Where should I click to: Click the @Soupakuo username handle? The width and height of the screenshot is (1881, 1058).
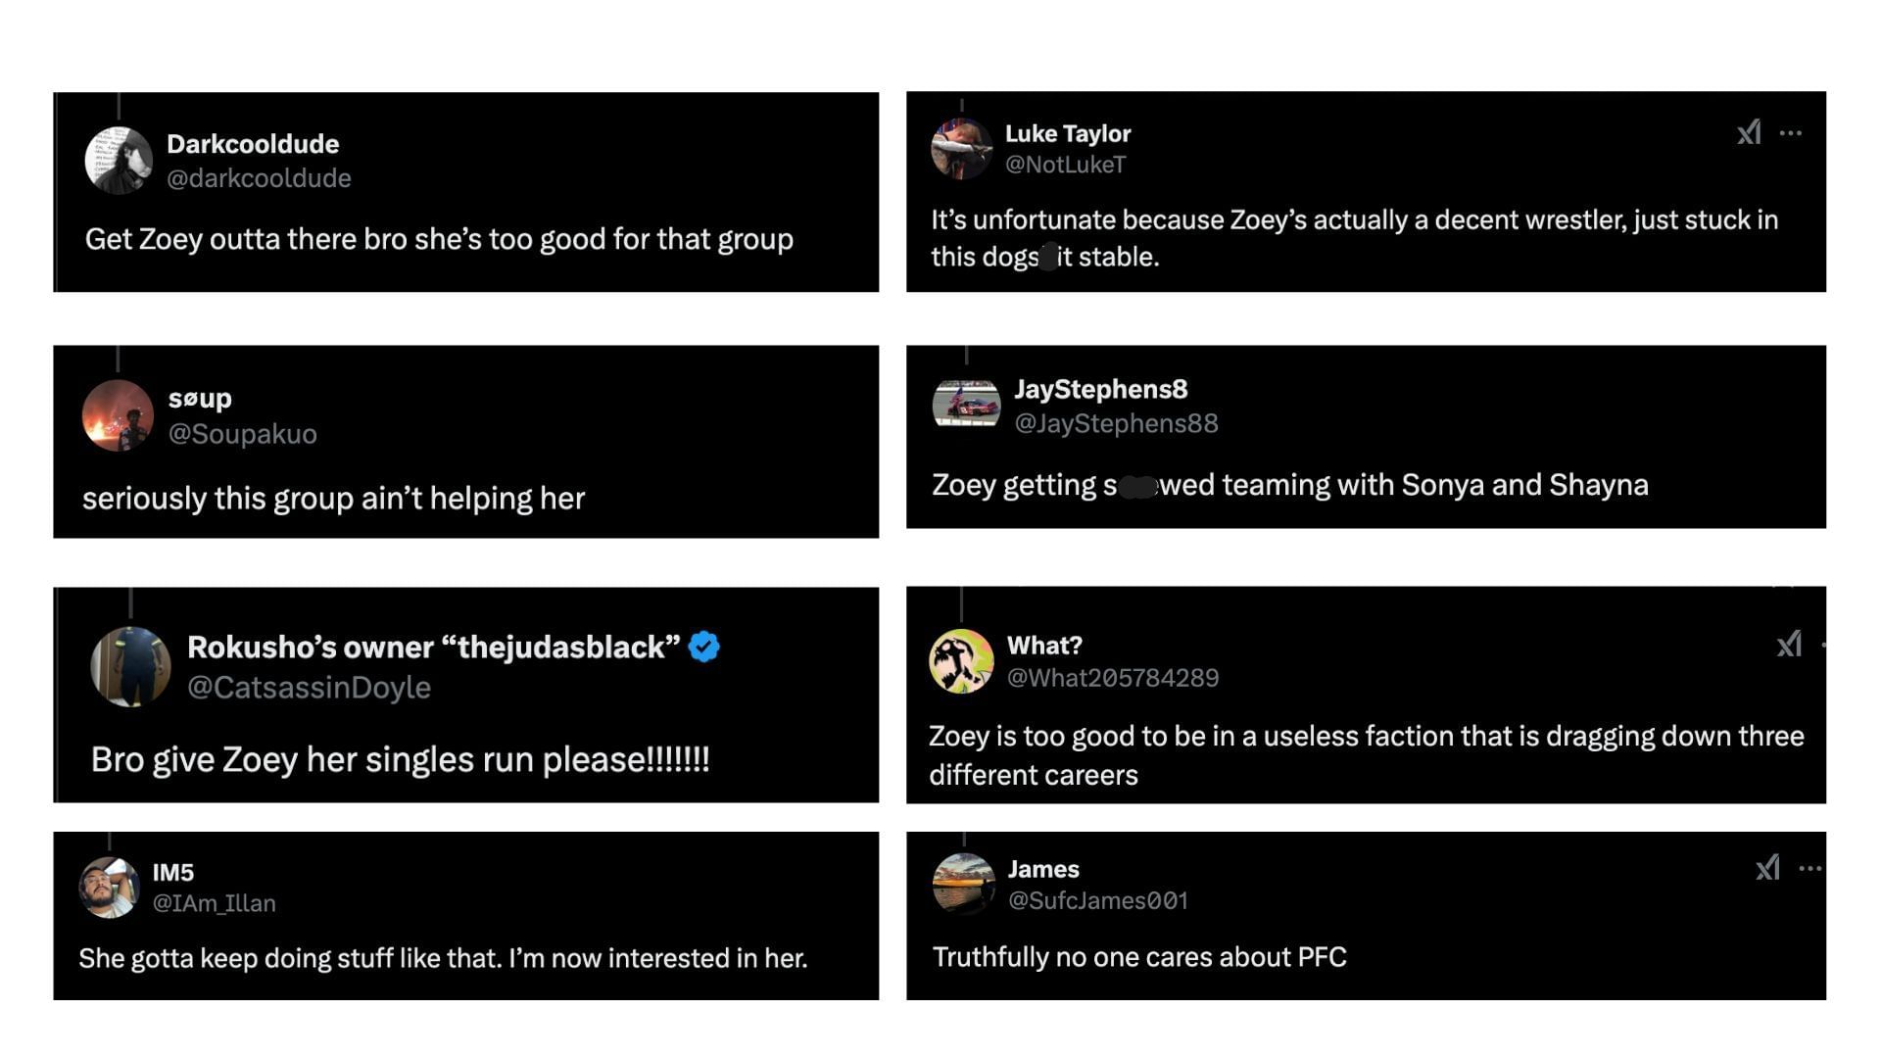click(x=242, y=434)
